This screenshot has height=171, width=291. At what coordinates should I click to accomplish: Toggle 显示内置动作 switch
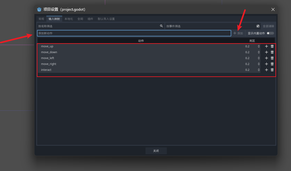click(270, 33)
